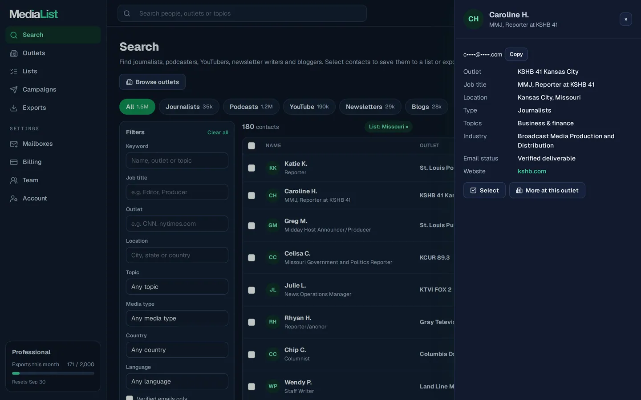Check the box for Katie K.
641x400 pixels.
click(x=252, y=168)
